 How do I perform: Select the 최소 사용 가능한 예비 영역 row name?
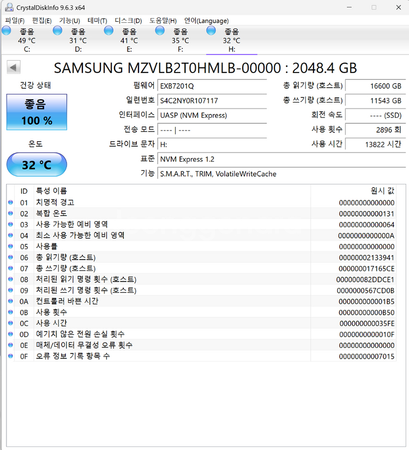(x=80, y=235)
